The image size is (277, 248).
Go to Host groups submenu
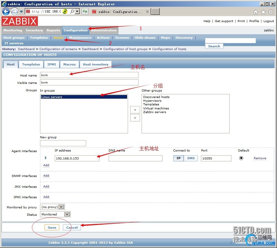click(x=14, y=38)
